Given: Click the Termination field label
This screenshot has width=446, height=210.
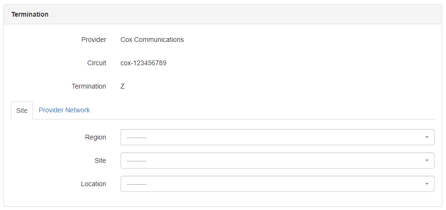Looking at the screenshot, I should 89,86.
